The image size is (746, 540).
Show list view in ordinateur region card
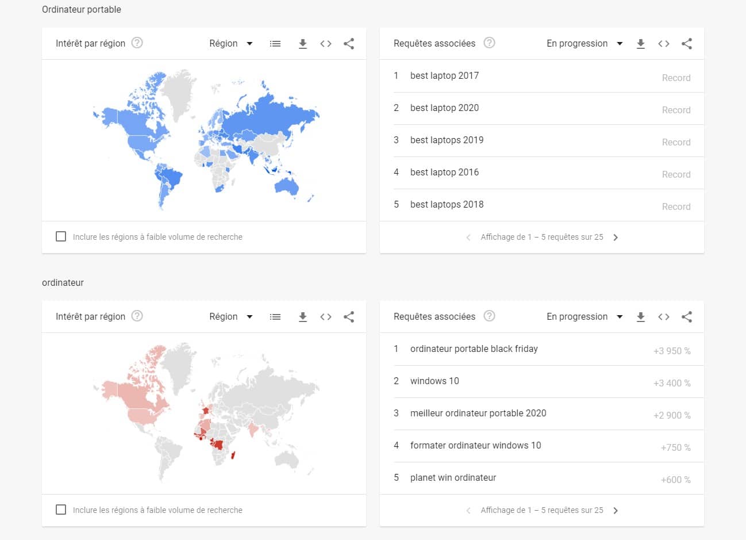pyautogui.click(x=275, y=317)
